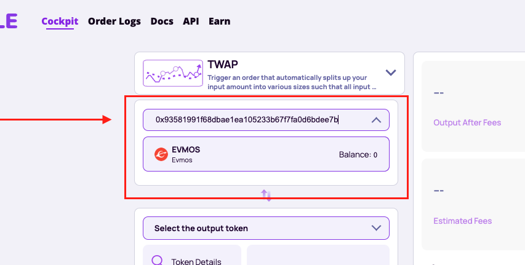The width and height of the screenshot is (525, 265).
Task: Click the TWAP chart illustration icon
Action: tap(173, 73)
